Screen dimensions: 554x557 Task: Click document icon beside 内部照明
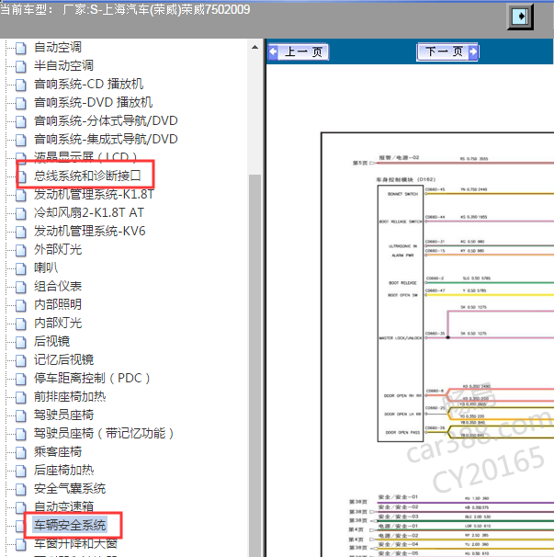[x=20, y=305]
